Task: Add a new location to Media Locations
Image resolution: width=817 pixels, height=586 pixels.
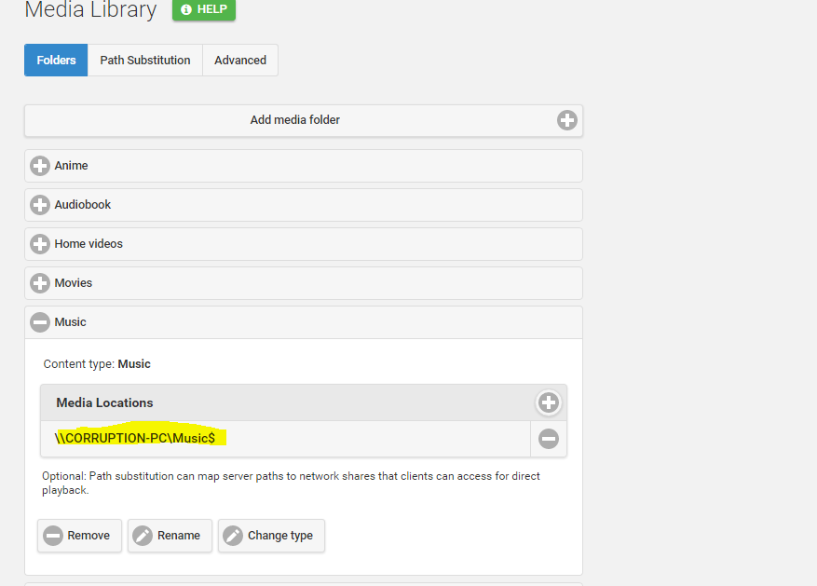Action: click(548, 402)
